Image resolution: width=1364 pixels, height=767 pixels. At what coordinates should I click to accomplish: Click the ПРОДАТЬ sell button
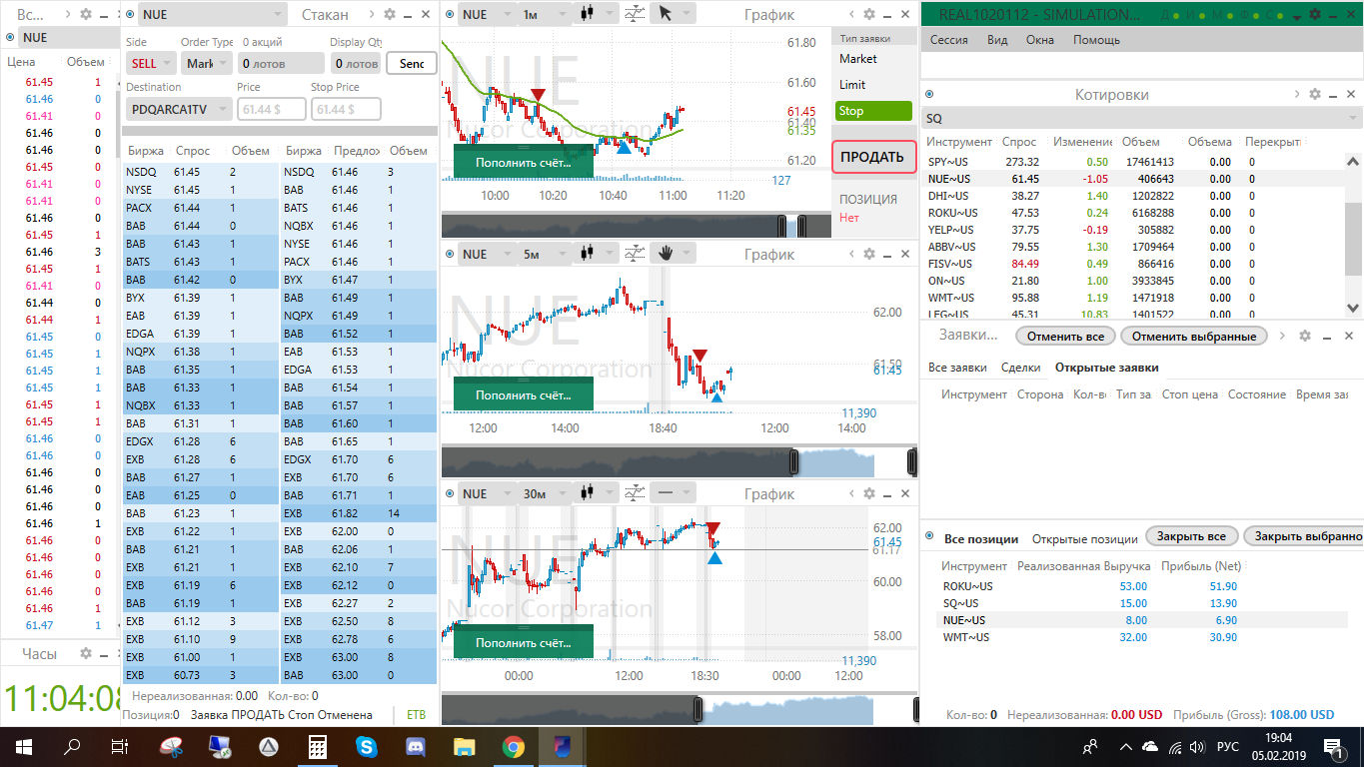[x=872, y=157]
